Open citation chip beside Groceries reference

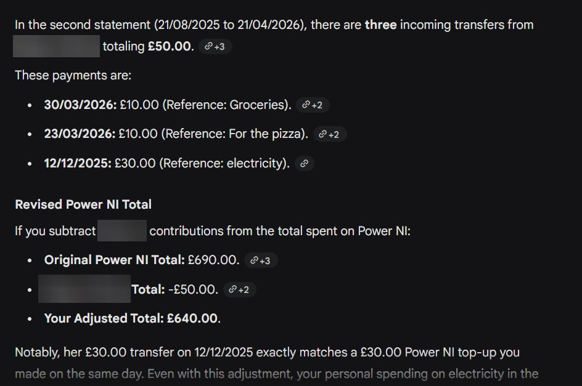click(x=313, y=105)
